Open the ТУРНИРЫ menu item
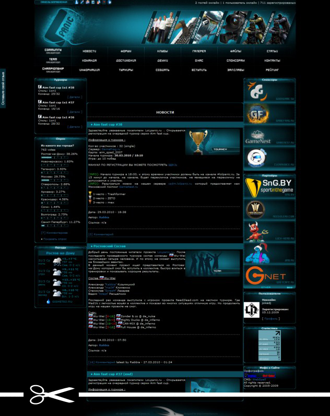The width and height of the screenshot is (330, 416). pos(126,70)
